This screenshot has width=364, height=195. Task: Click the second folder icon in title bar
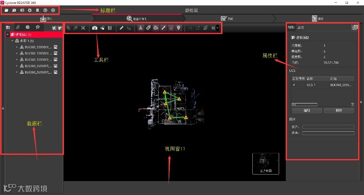14,10
